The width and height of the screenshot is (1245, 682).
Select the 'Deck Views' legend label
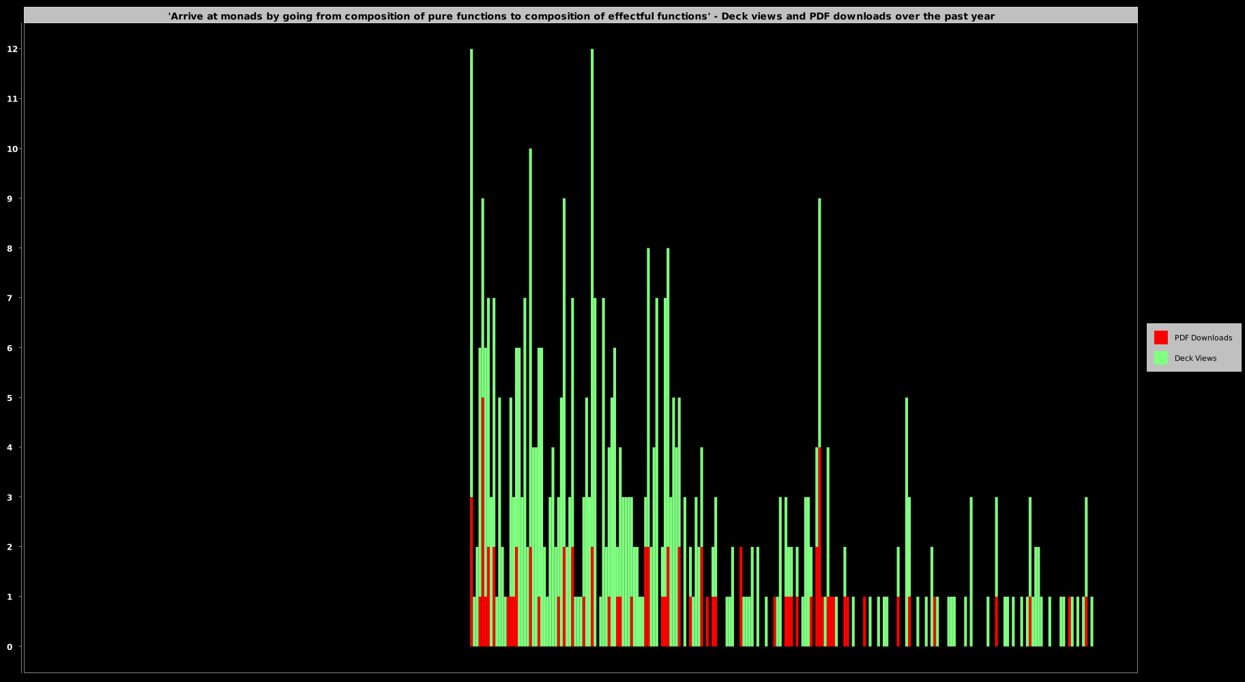pyautogui.click(x=1195, y=359)
